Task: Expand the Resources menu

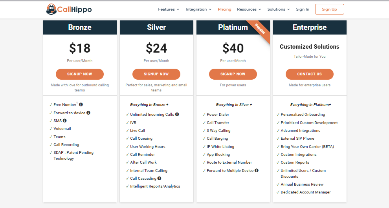Action: [x=249, y=9]
